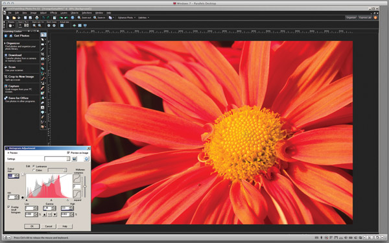
Task: Toggle Overlay result histogram checkbox
Action: tap(8, 207)
